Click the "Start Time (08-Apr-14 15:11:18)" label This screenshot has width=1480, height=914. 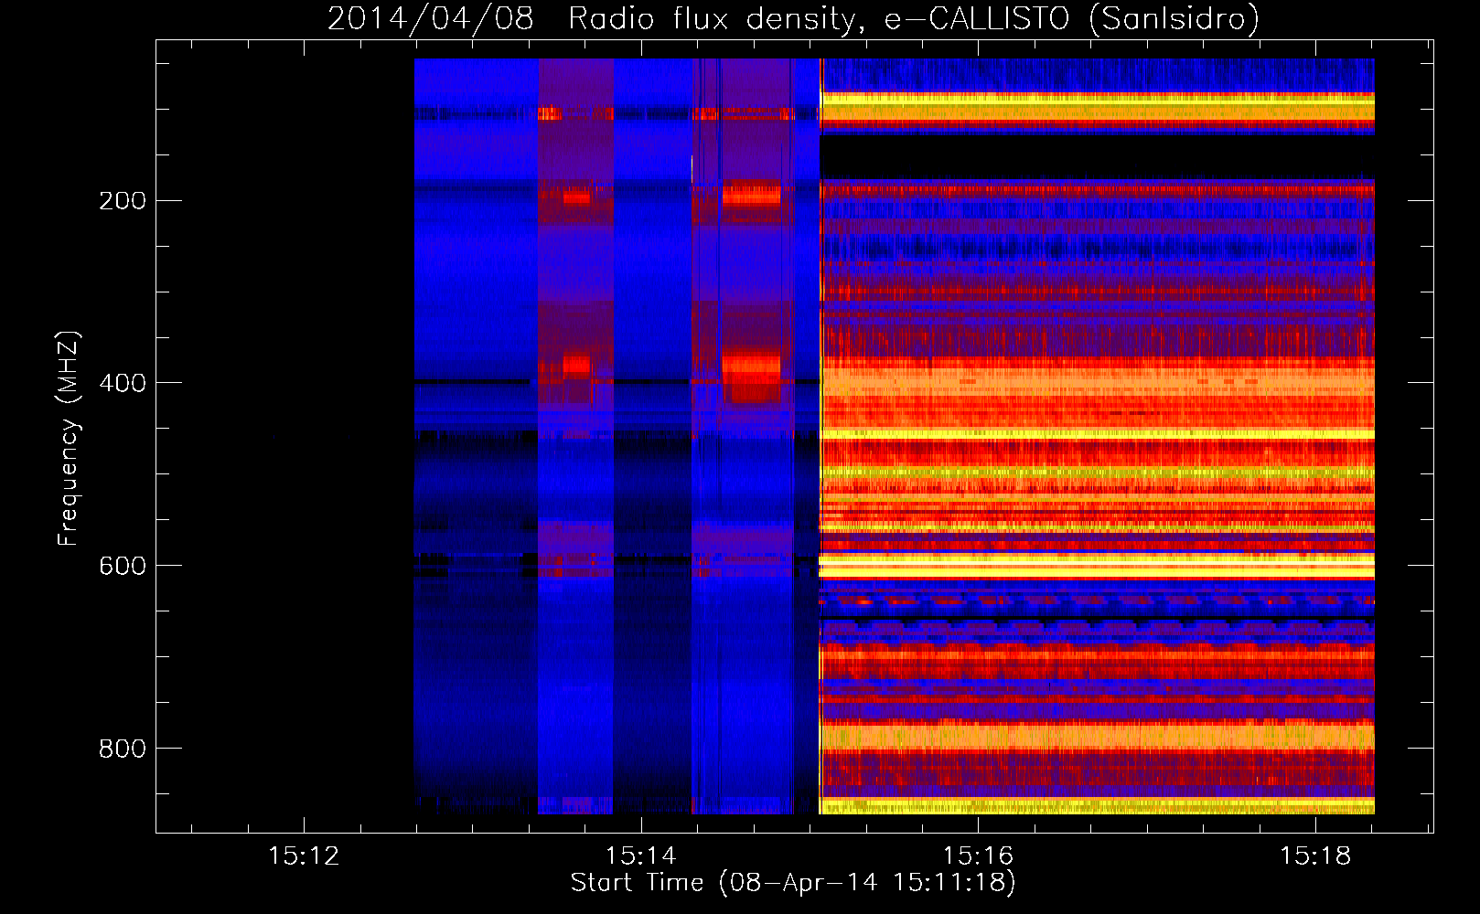pyautogui.click(x=793, y=882)
